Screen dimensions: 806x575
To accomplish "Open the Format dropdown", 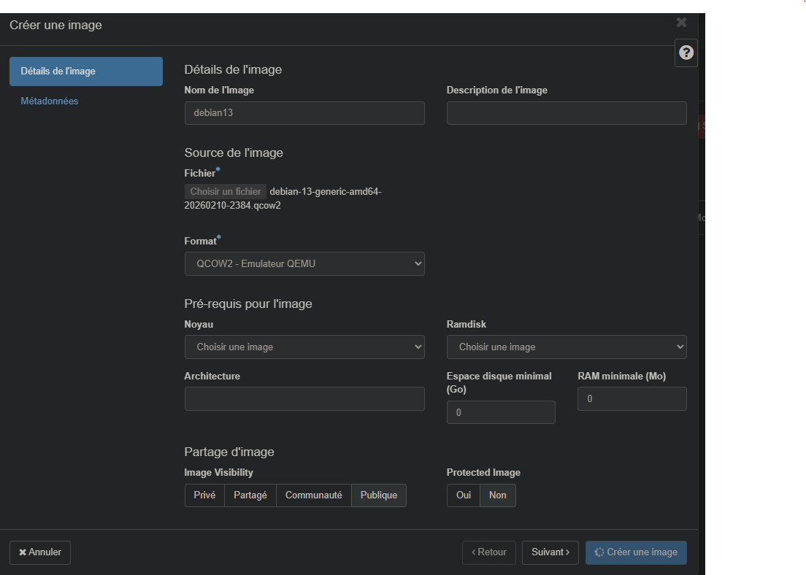I will (x=304, y=263).
